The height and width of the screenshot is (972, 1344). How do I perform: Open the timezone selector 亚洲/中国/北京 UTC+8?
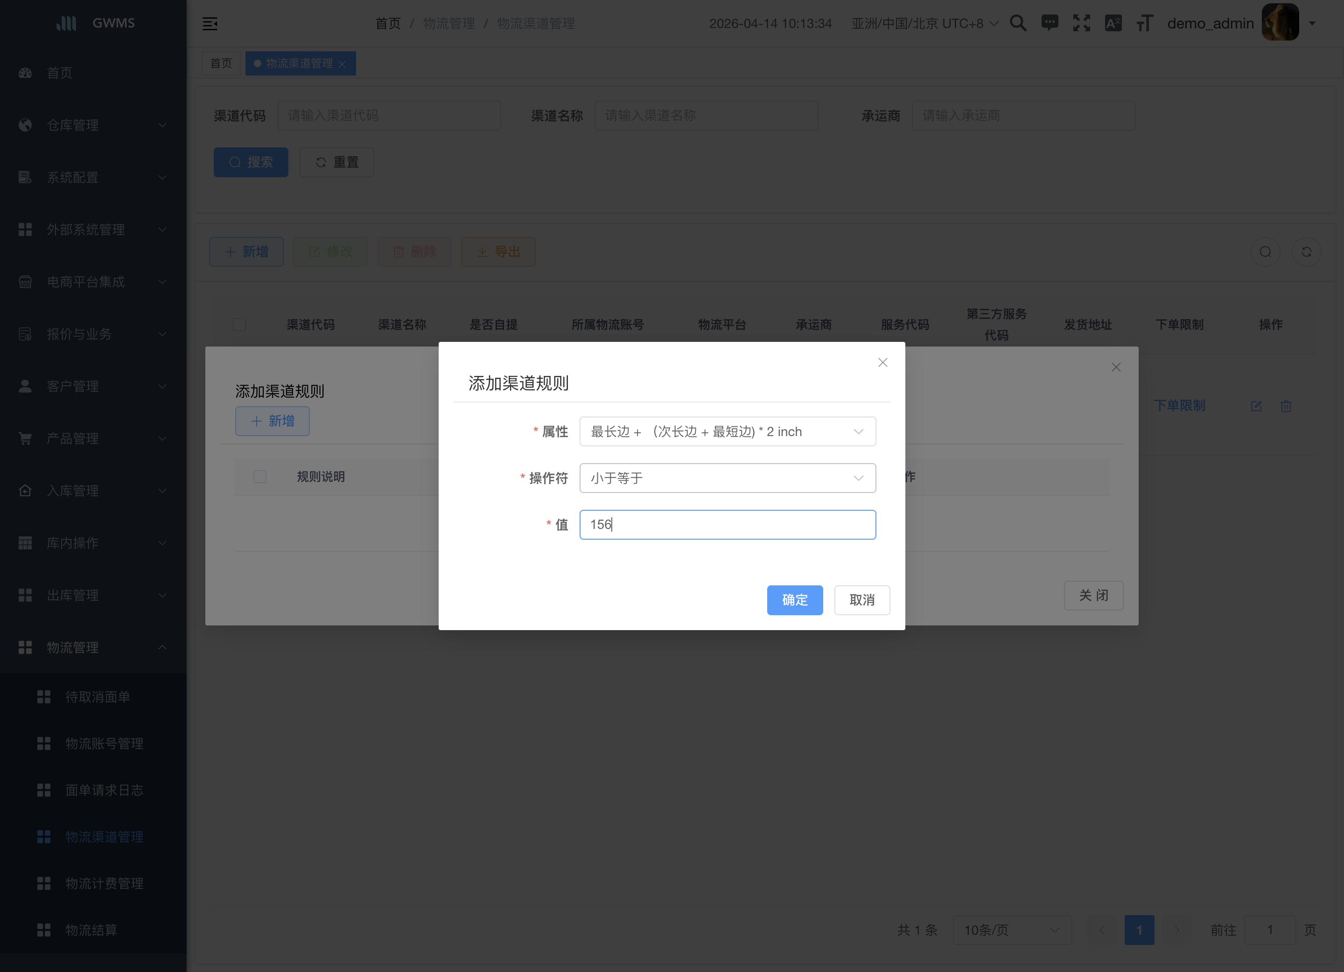click(924, 24)
